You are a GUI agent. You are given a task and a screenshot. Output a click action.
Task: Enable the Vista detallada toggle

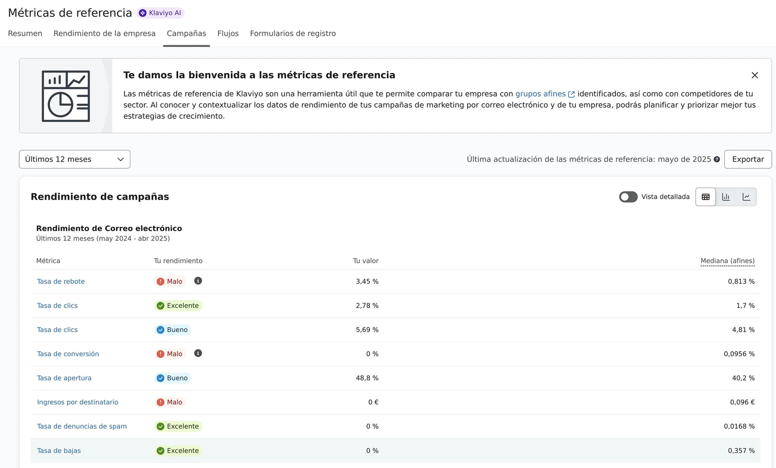pyautogui.click(x=628, y=197)
